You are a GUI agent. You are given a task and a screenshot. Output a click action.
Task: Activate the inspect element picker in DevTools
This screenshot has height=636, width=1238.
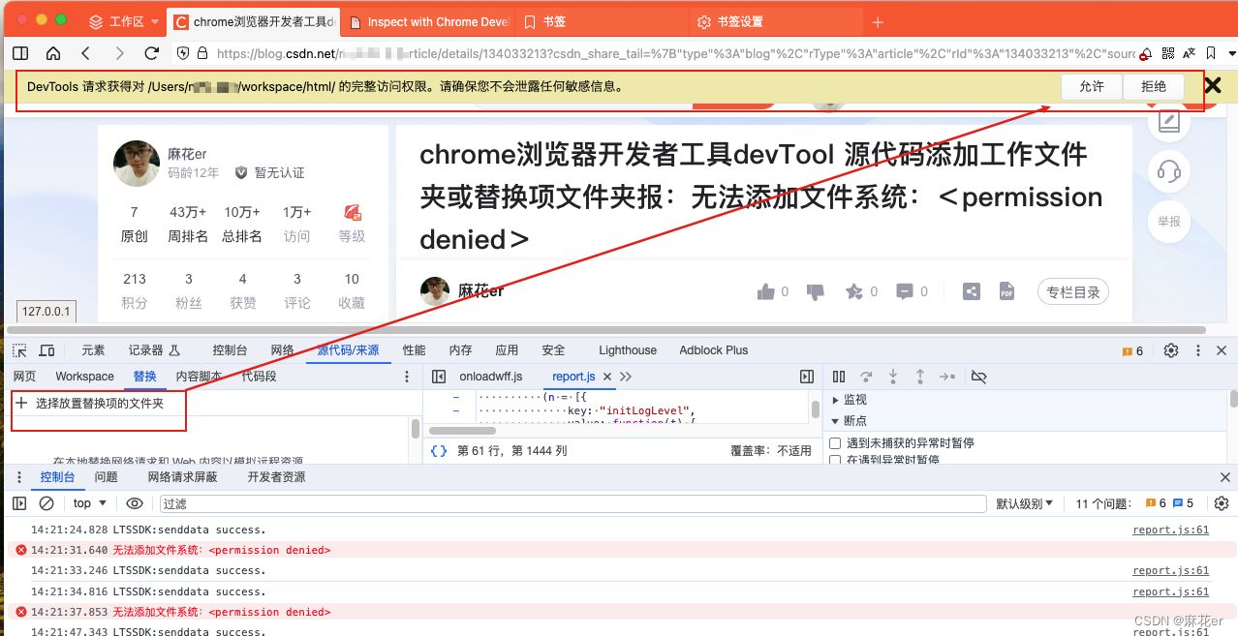click(19, 350)
